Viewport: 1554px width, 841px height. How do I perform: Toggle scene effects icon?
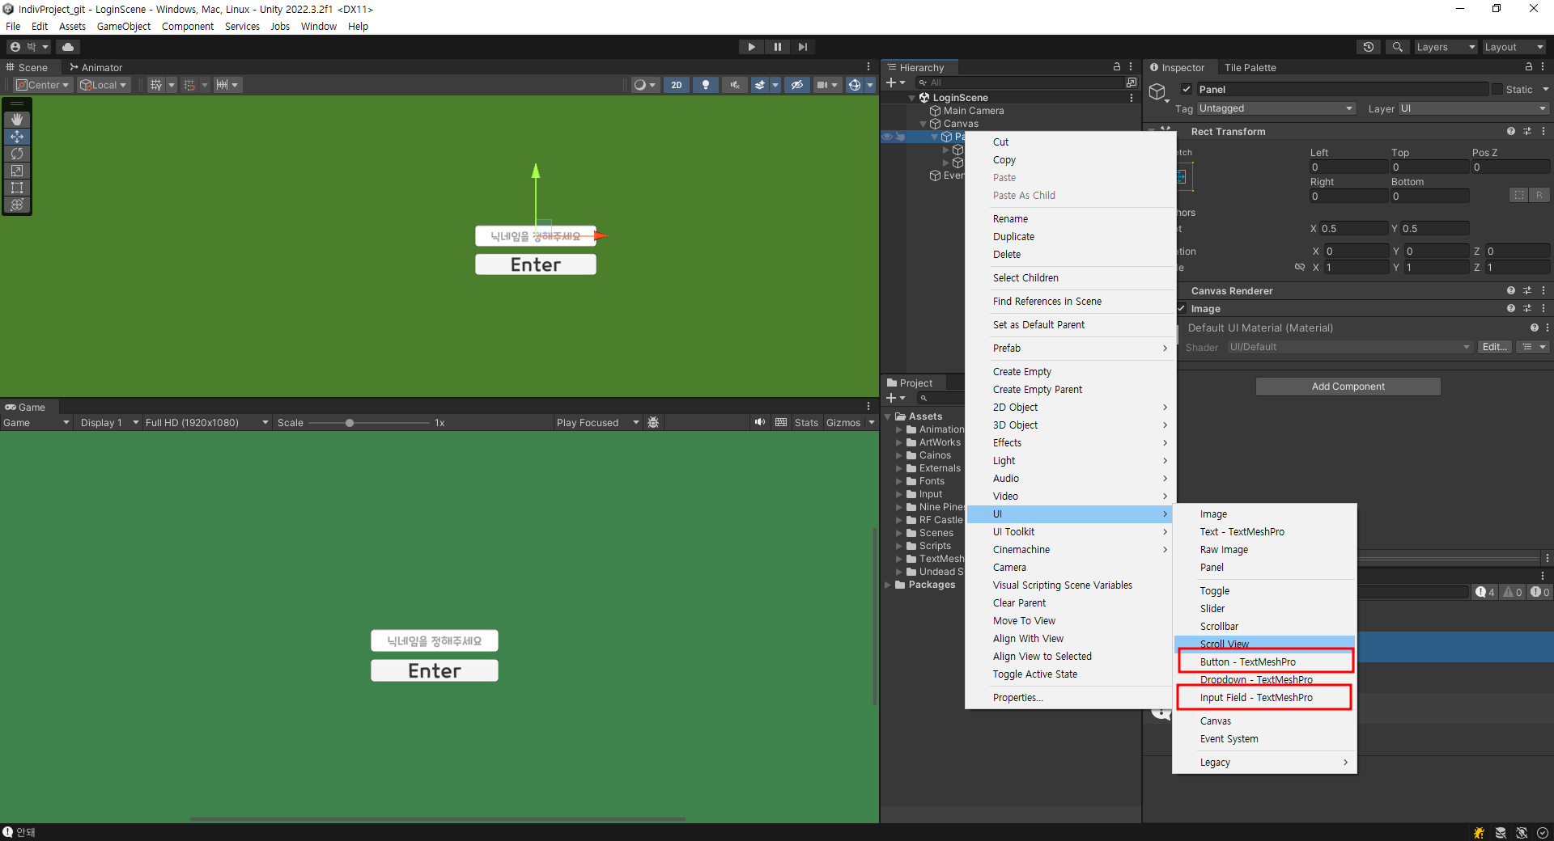tap(760, 85)
